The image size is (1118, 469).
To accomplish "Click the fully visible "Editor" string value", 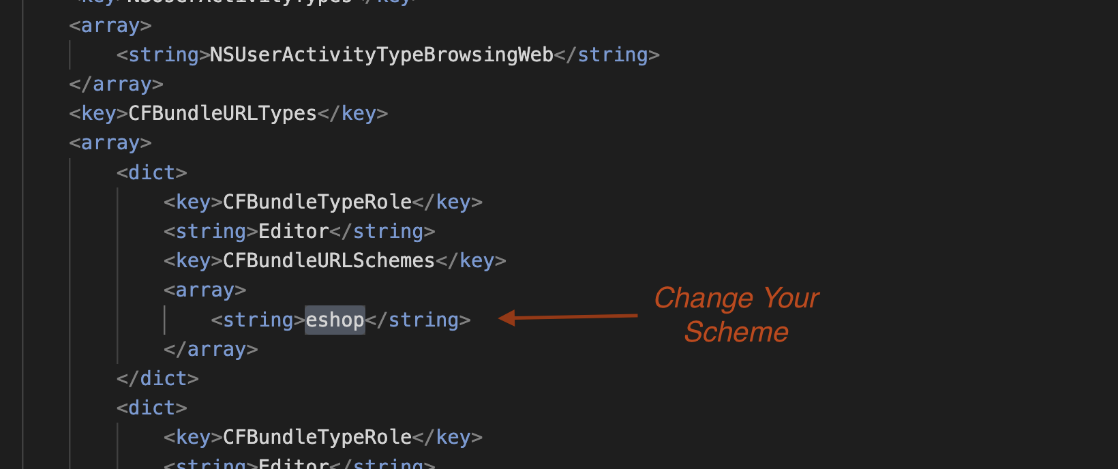I will click(294, 231).
